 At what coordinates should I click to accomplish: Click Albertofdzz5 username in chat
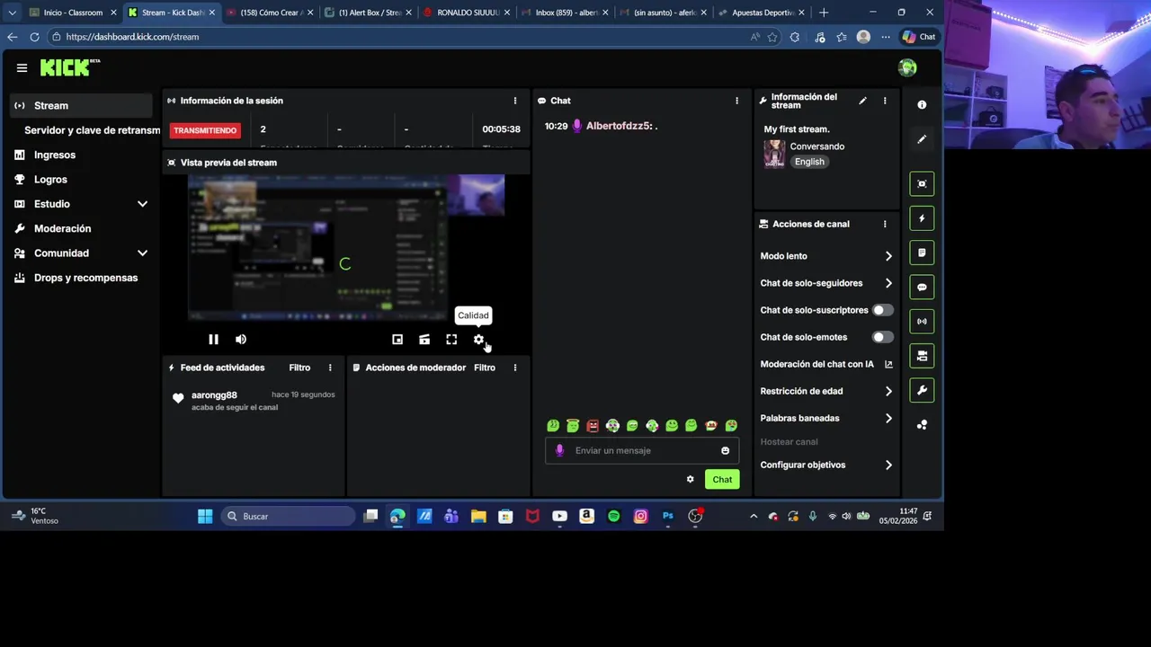619,126
